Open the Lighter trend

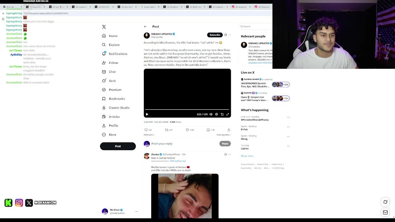click(x=245, y=149)
